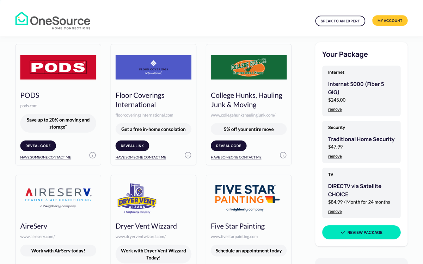Open the info icon on the PODS card
This screenshot has height=264, width=423.
pos(92,155)
